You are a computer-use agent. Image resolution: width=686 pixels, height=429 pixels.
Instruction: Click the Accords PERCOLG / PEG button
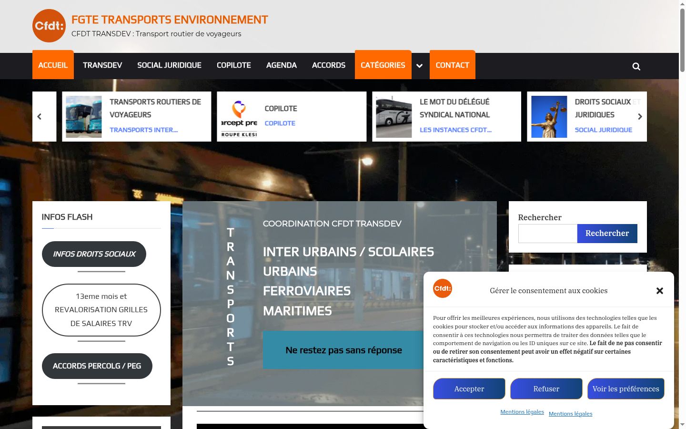tap(97, 366)
